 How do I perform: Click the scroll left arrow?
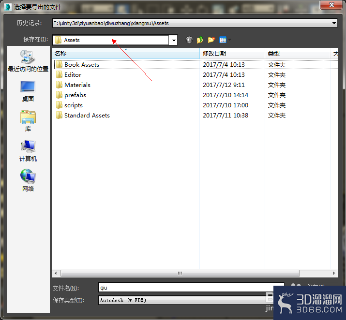tap(56, 273)
